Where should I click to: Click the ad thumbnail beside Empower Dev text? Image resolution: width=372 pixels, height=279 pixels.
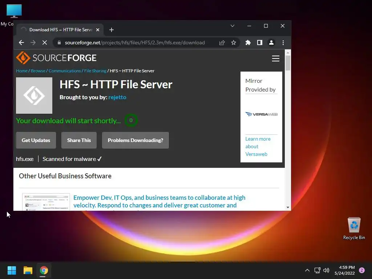coord(46,202)
